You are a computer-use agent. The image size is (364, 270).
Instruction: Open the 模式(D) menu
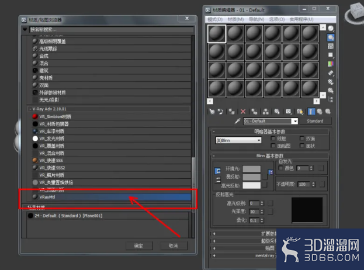[215, 19]
